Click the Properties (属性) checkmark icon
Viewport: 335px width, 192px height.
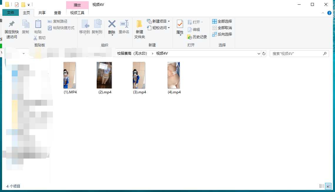coord(180,24)
